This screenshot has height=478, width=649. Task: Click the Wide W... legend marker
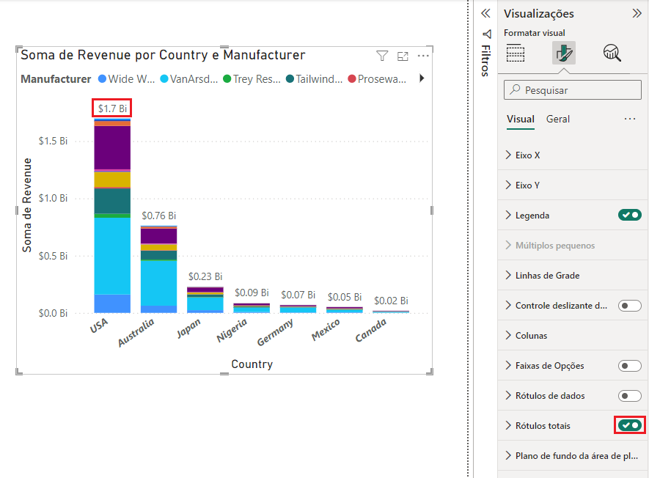pos(102,78)
